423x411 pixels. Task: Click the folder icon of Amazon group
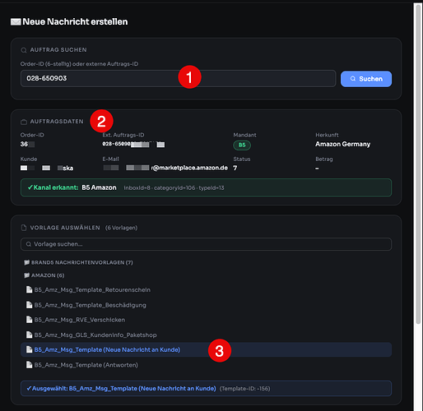26,275
